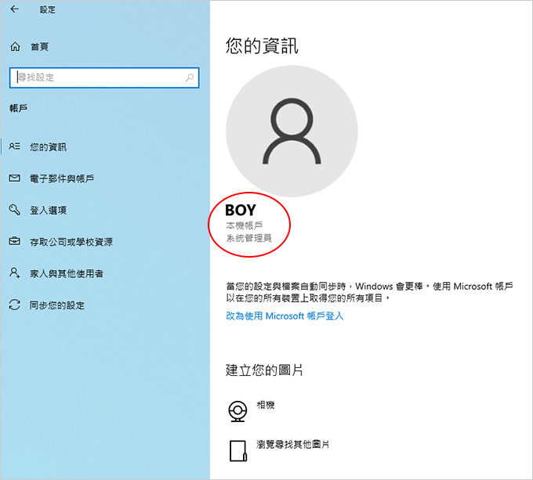Viewport: 533px width, 480px height.
Task: Click the 建立您的圖片 heading
Action: point(264,370)
